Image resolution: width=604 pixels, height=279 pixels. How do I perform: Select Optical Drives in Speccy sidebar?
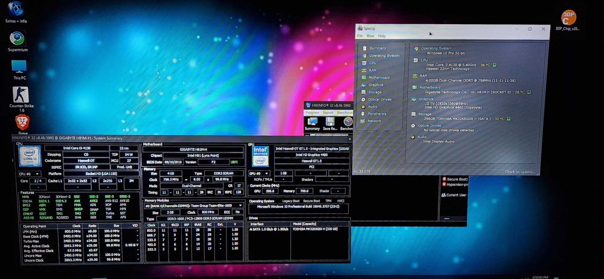point(377,100)
